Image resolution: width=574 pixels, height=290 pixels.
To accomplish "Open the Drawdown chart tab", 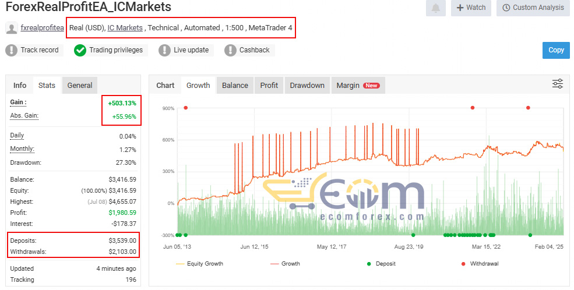I will [307, 85].
